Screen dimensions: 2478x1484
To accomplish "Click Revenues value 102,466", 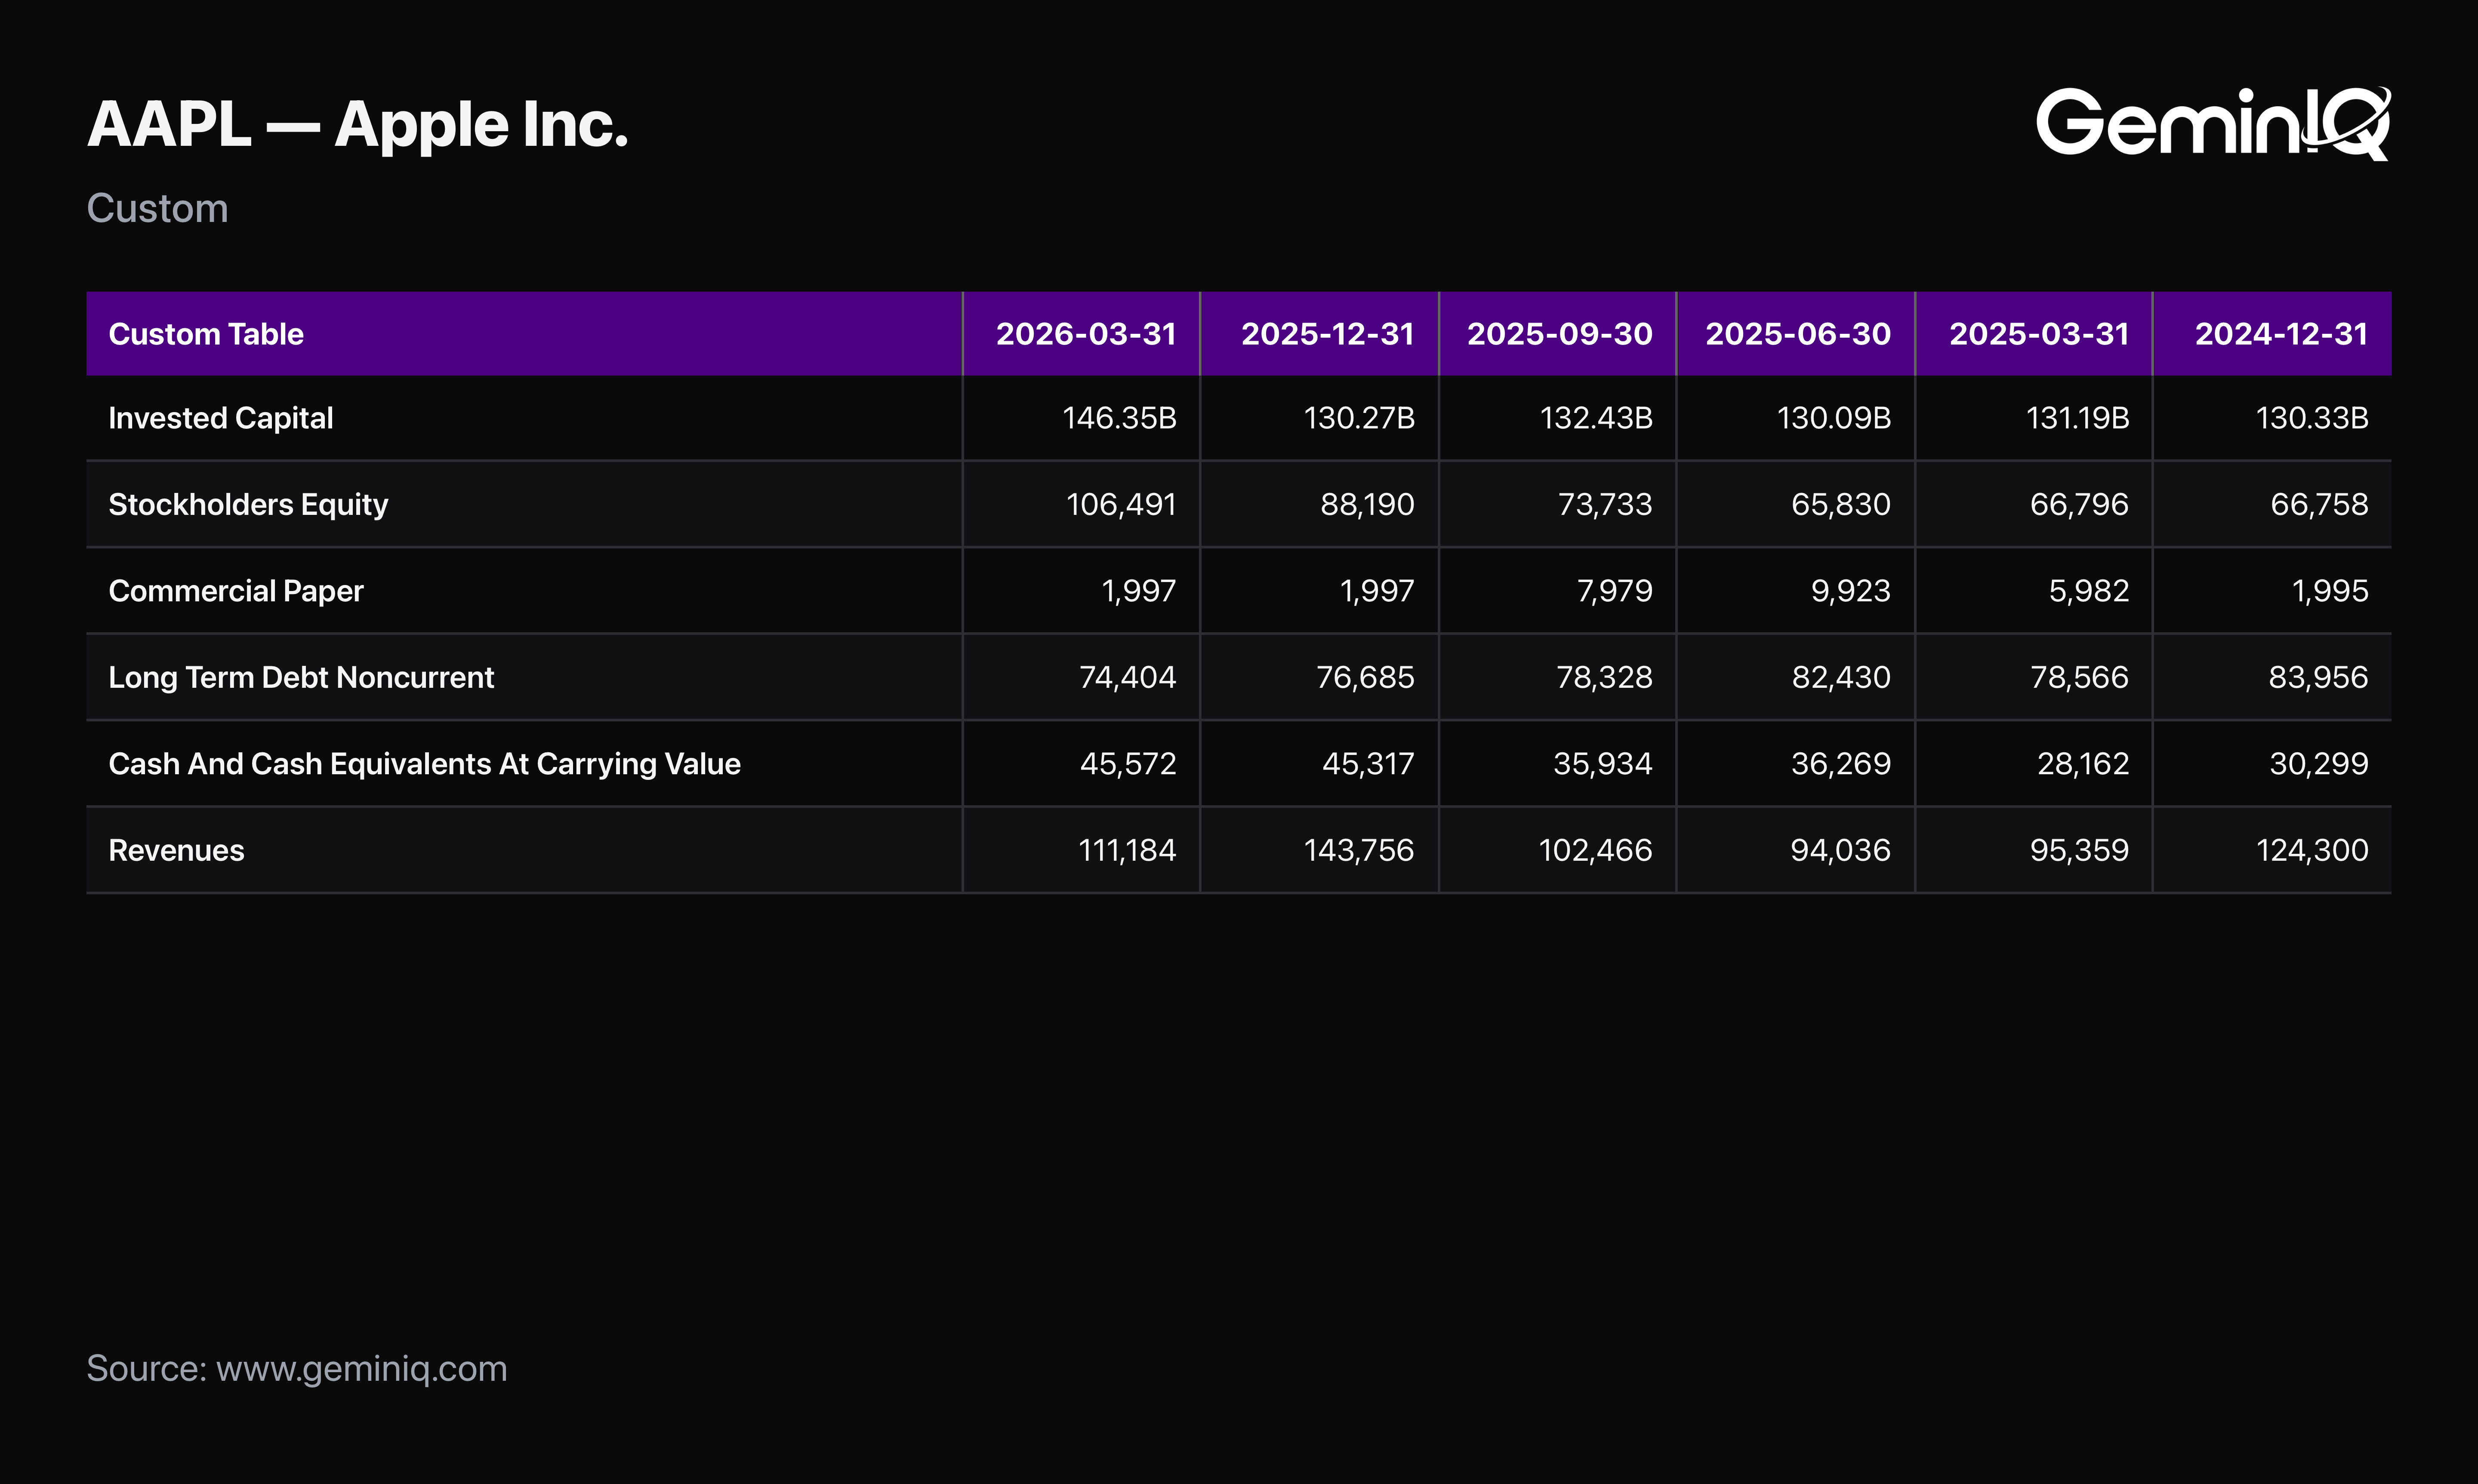I will [1595, 850].
